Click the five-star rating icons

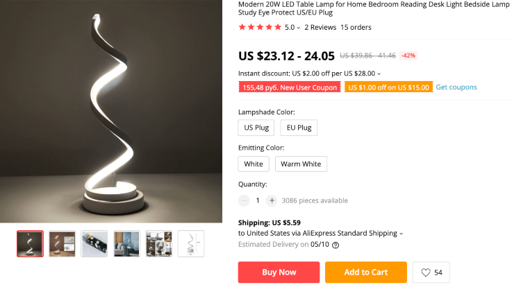[x=259, y=27]
